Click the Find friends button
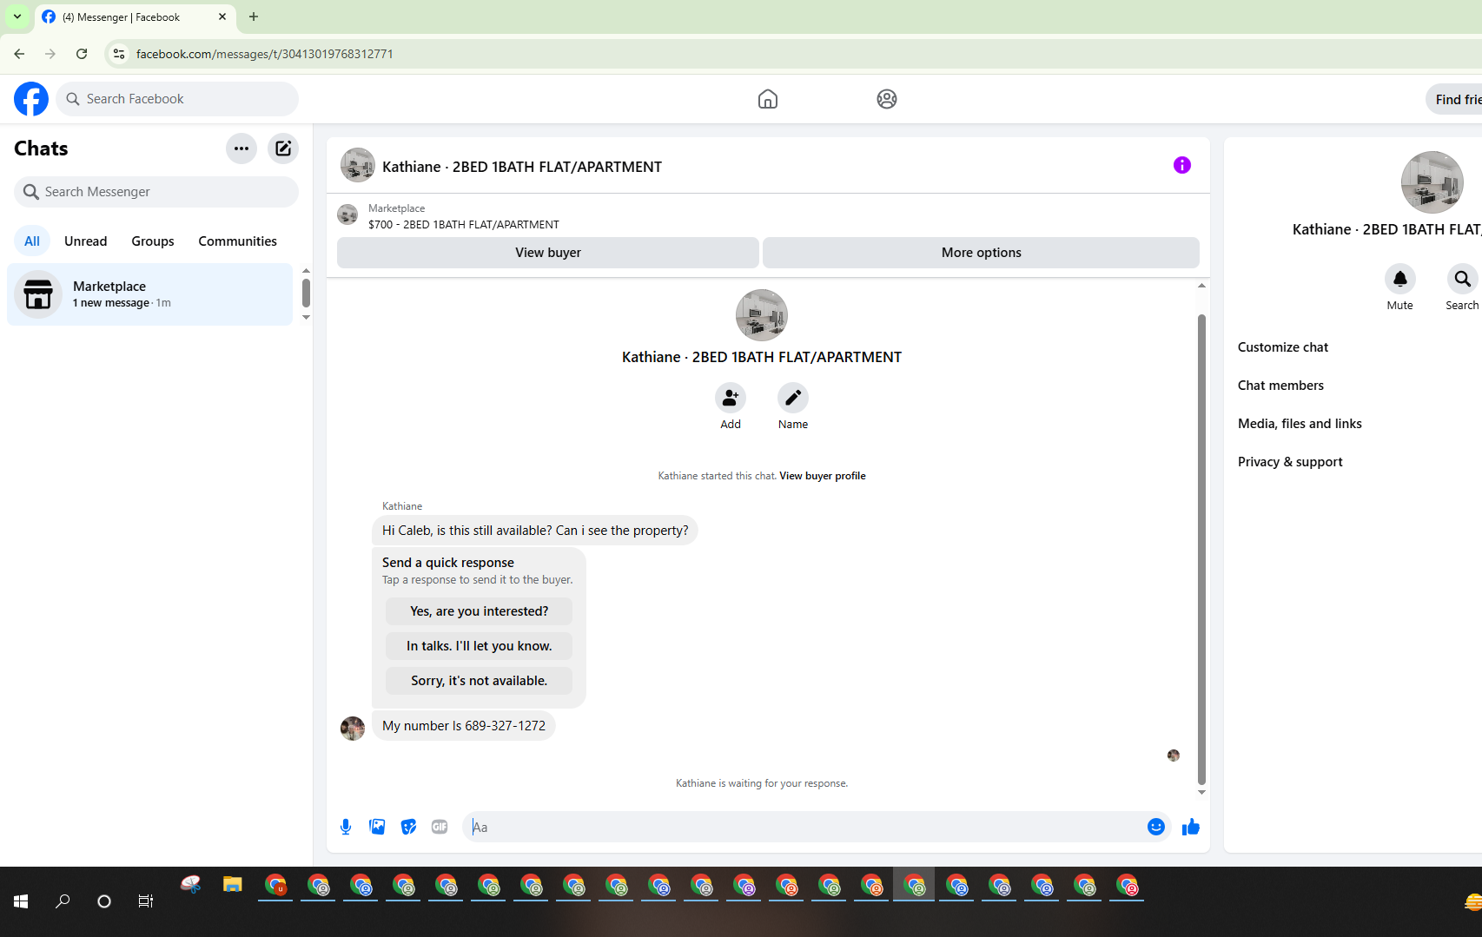Screen dimensions: 1482x937 [x=1455, y=99]
